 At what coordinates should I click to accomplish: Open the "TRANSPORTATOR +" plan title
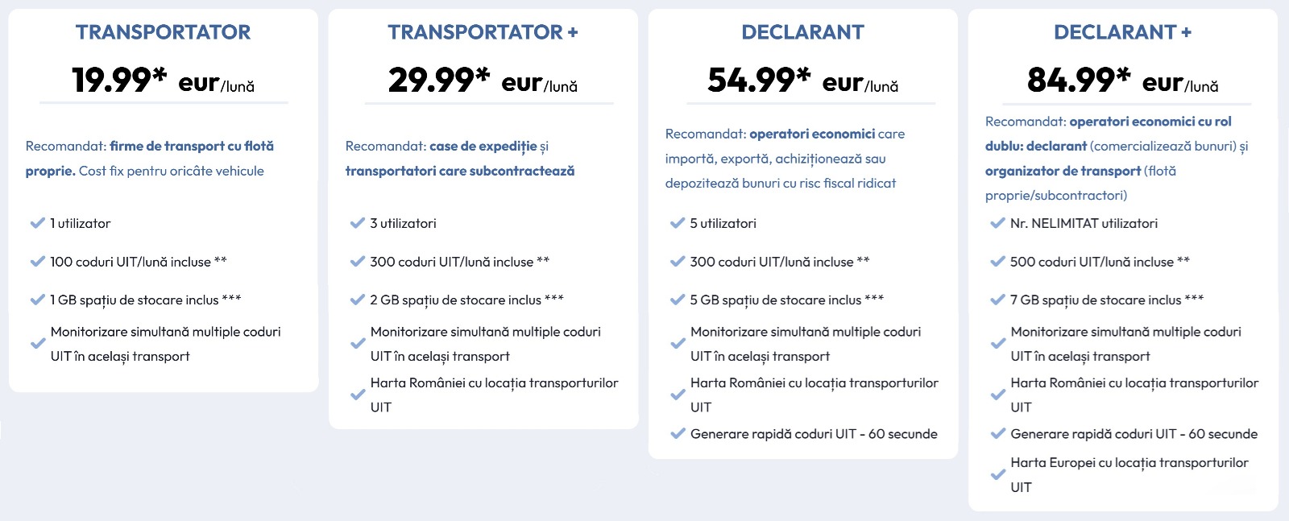coord(483,32)
